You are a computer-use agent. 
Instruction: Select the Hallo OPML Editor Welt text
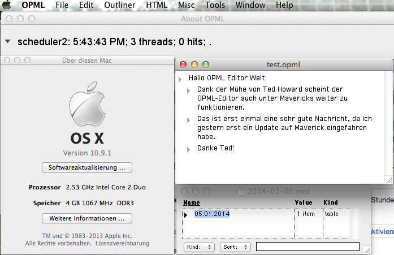click(x=227, y=78)
